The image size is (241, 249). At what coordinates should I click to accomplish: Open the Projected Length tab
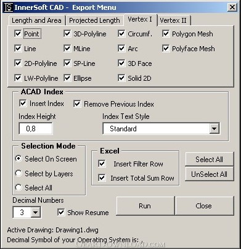94,20
